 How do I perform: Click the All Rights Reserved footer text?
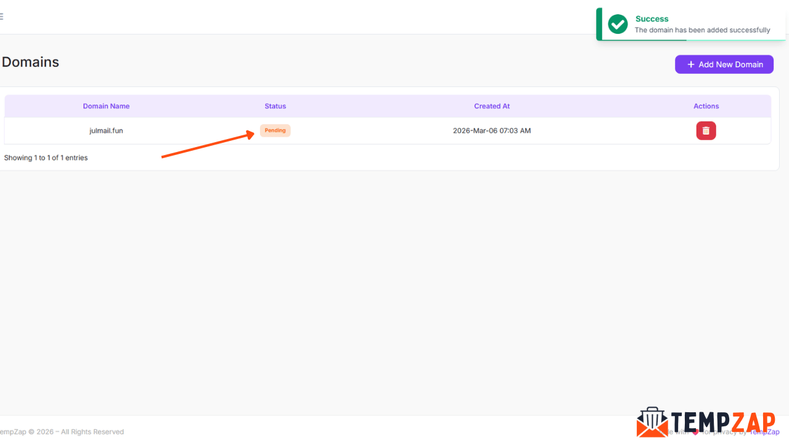pos(62,431)
